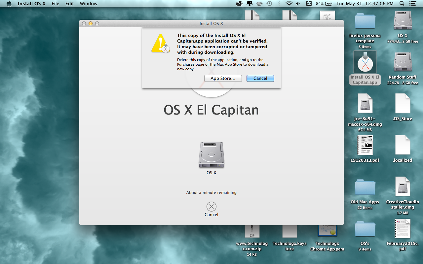Click the OS X El Capitan heading text
This screenshot has width=423, height=264.
point(211,110)
